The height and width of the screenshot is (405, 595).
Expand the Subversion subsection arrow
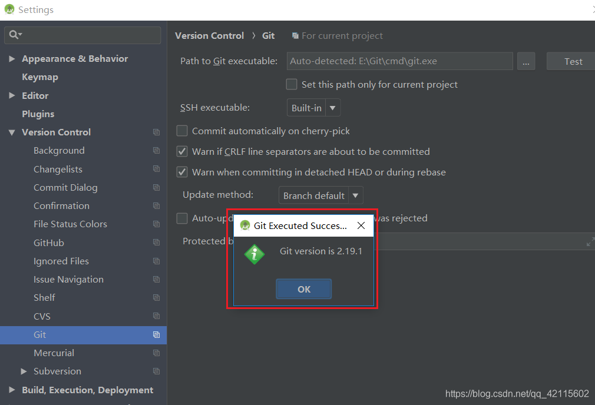24,371
